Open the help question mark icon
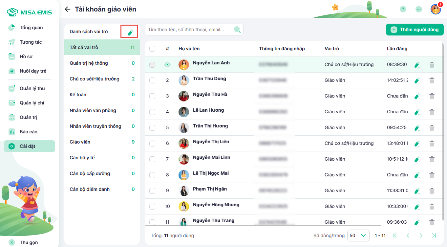This screenshot has width=447, height=247. pos(403,9)
